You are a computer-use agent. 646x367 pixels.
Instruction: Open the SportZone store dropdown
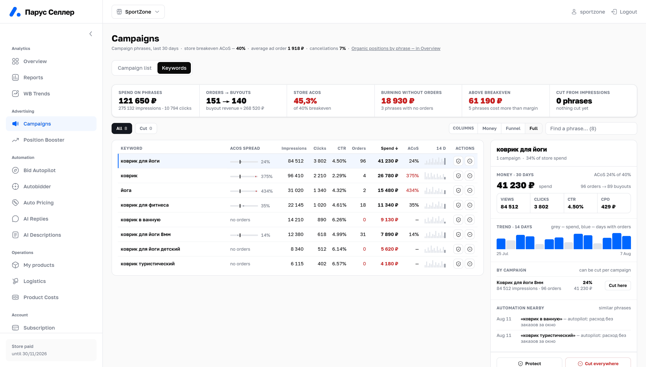(138, 12)
